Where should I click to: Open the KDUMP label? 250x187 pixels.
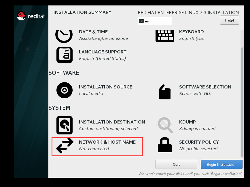[x=187, y=122]
